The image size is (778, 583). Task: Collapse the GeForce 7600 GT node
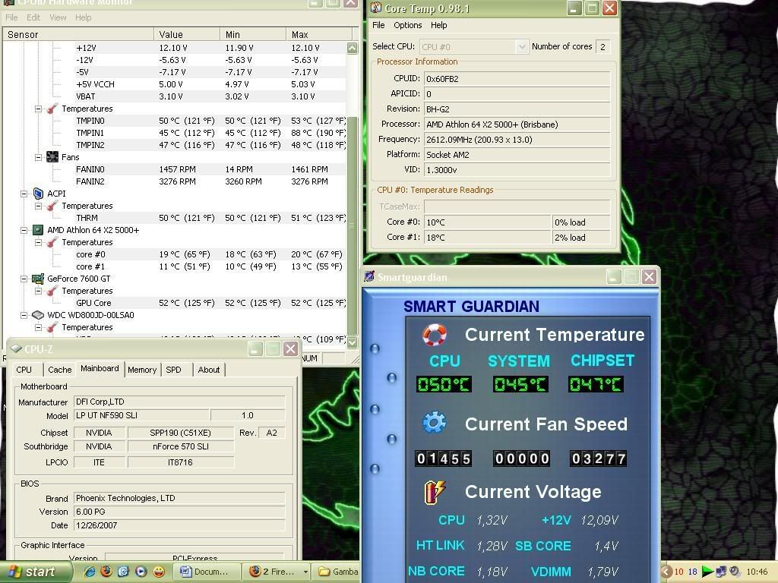[24, 279]
